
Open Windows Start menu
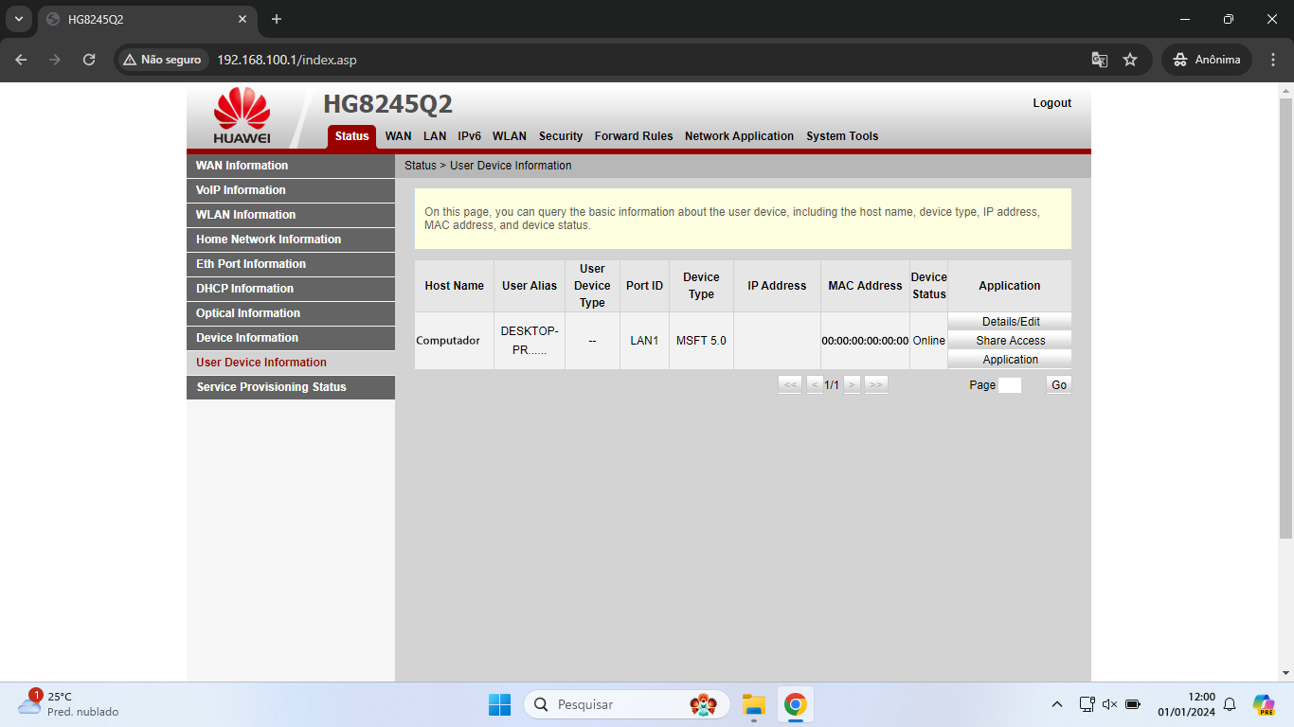499,704
